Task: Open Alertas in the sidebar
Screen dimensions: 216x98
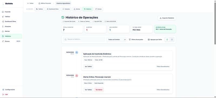Action: click(x=11, y=31)
